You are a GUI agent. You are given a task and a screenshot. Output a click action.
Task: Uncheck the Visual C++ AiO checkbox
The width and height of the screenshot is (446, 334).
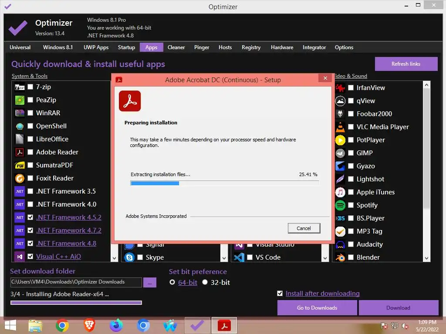30,257
